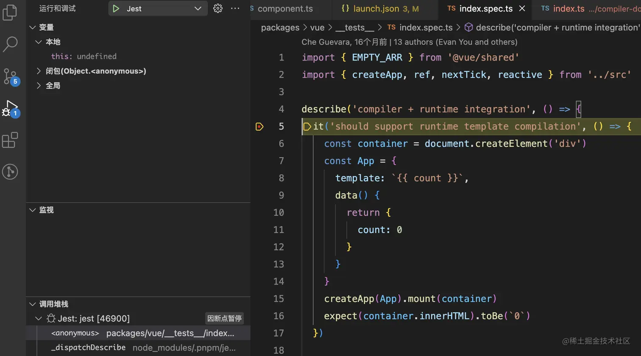The image size is (641, 356).
Task: Click the packages breadcrumb segment
Action: tap(280, 28)
